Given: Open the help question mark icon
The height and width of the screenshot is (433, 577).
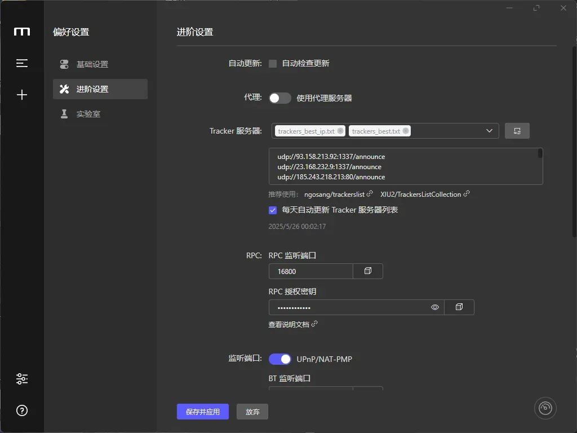Looking at the screenshot, I should (x=22, y=410).
